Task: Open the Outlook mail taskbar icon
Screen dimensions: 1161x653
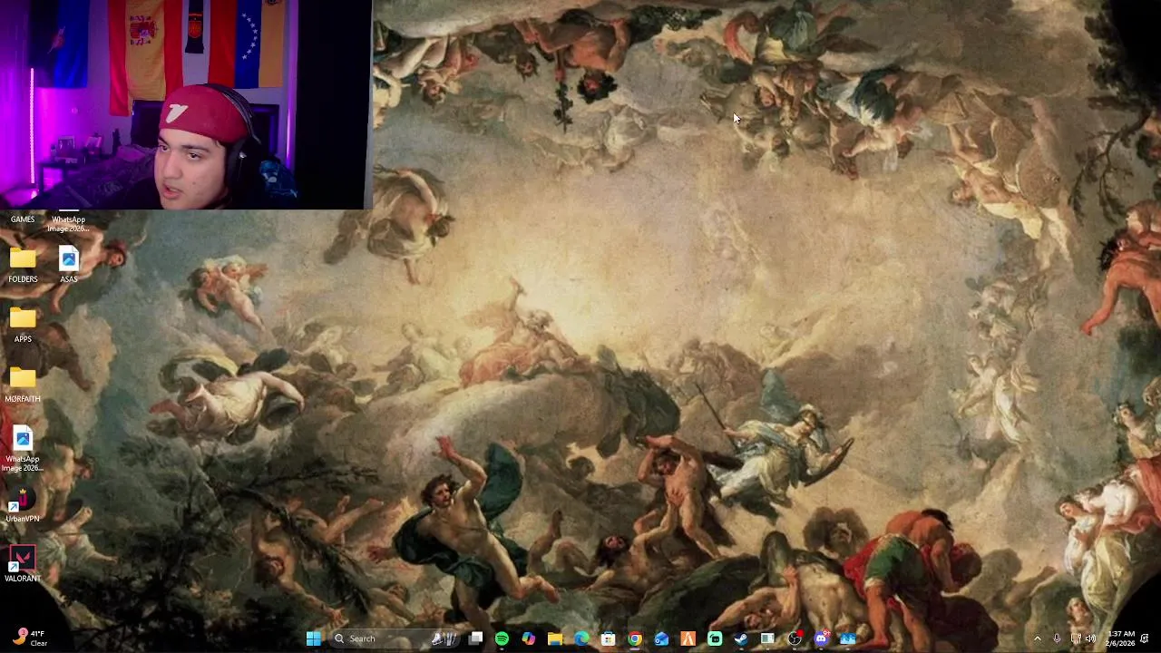Action: (661, 638)
